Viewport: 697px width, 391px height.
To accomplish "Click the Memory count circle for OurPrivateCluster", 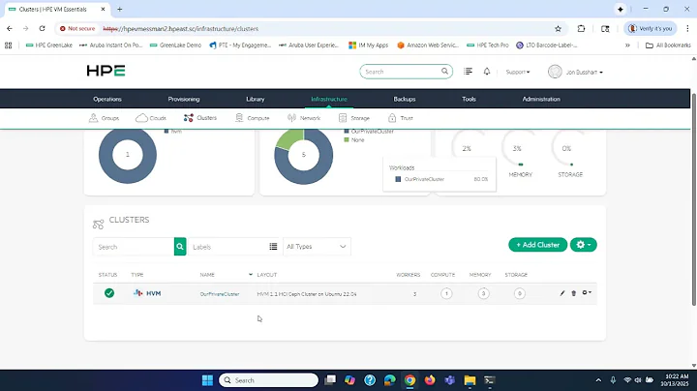I will (x=483, y=293).
